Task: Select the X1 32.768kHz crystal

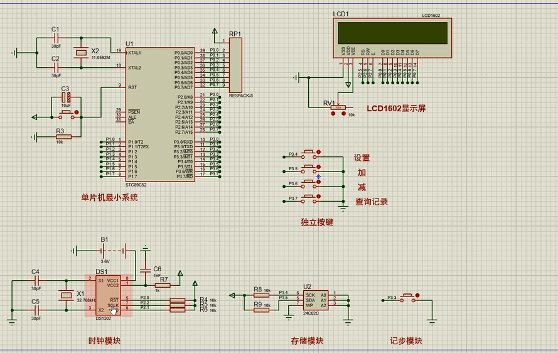Action: click(66, 295)
